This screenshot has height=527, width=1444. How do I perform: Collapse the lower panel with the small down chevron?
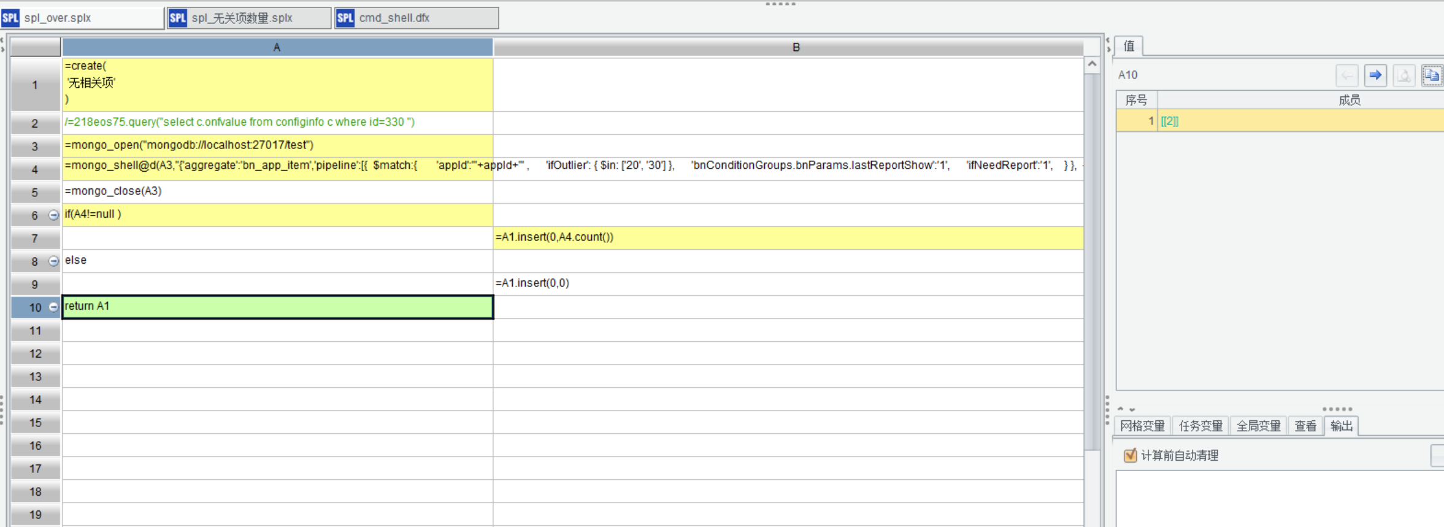coord(1132,409)
